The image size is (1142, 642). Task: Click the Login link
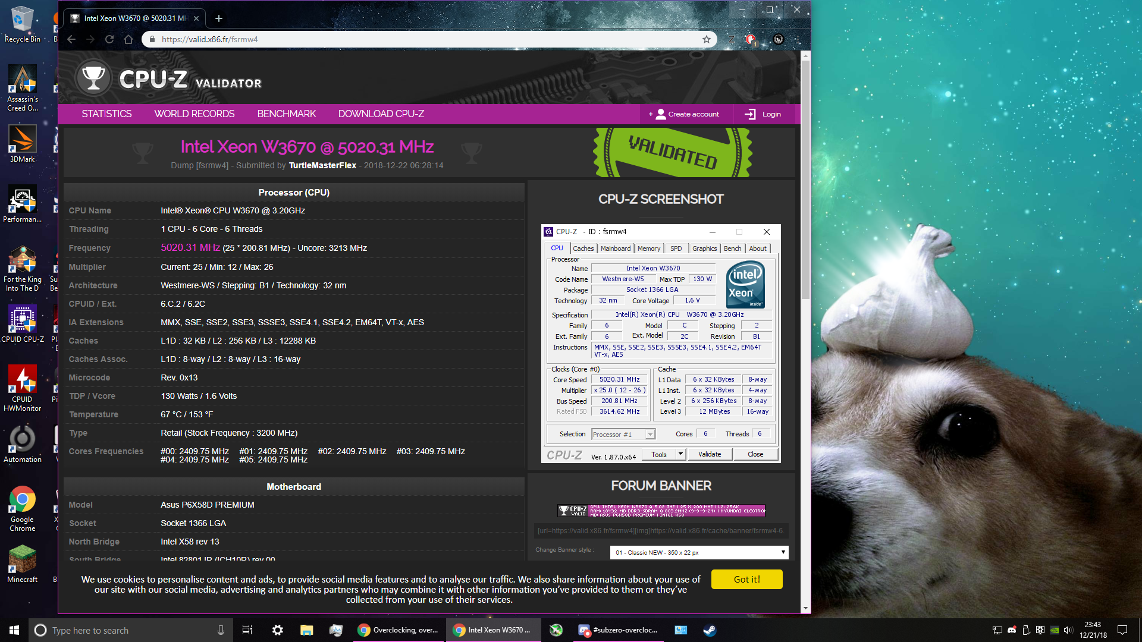coord(763,114)
